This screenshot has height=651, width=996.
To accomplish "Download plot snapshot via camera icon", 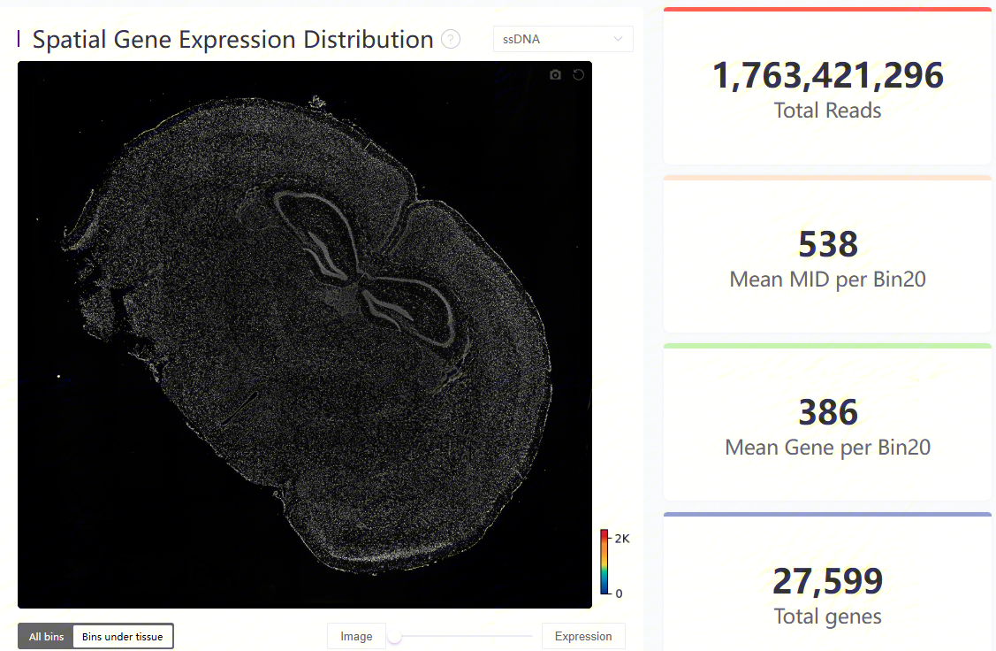I will (x=555, y=75).
